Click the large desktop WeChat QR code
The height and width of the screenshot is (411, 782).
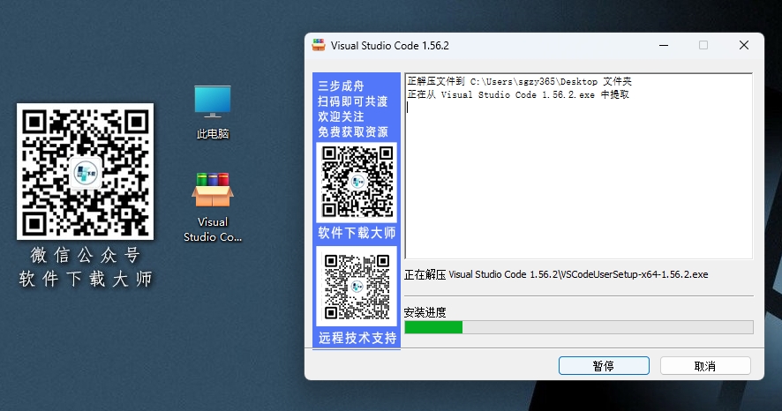[x=86, y=171]
